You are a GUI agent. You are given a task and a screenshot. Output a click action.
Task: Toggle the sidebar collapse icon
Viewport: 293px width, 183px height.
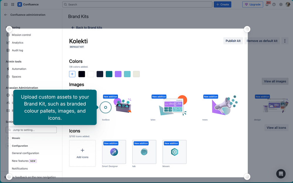6,4
